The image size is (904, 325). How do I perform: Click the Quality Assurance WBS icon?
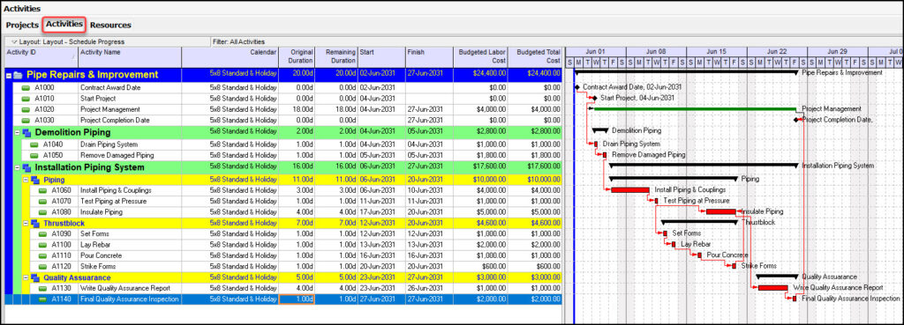point(34,277)
